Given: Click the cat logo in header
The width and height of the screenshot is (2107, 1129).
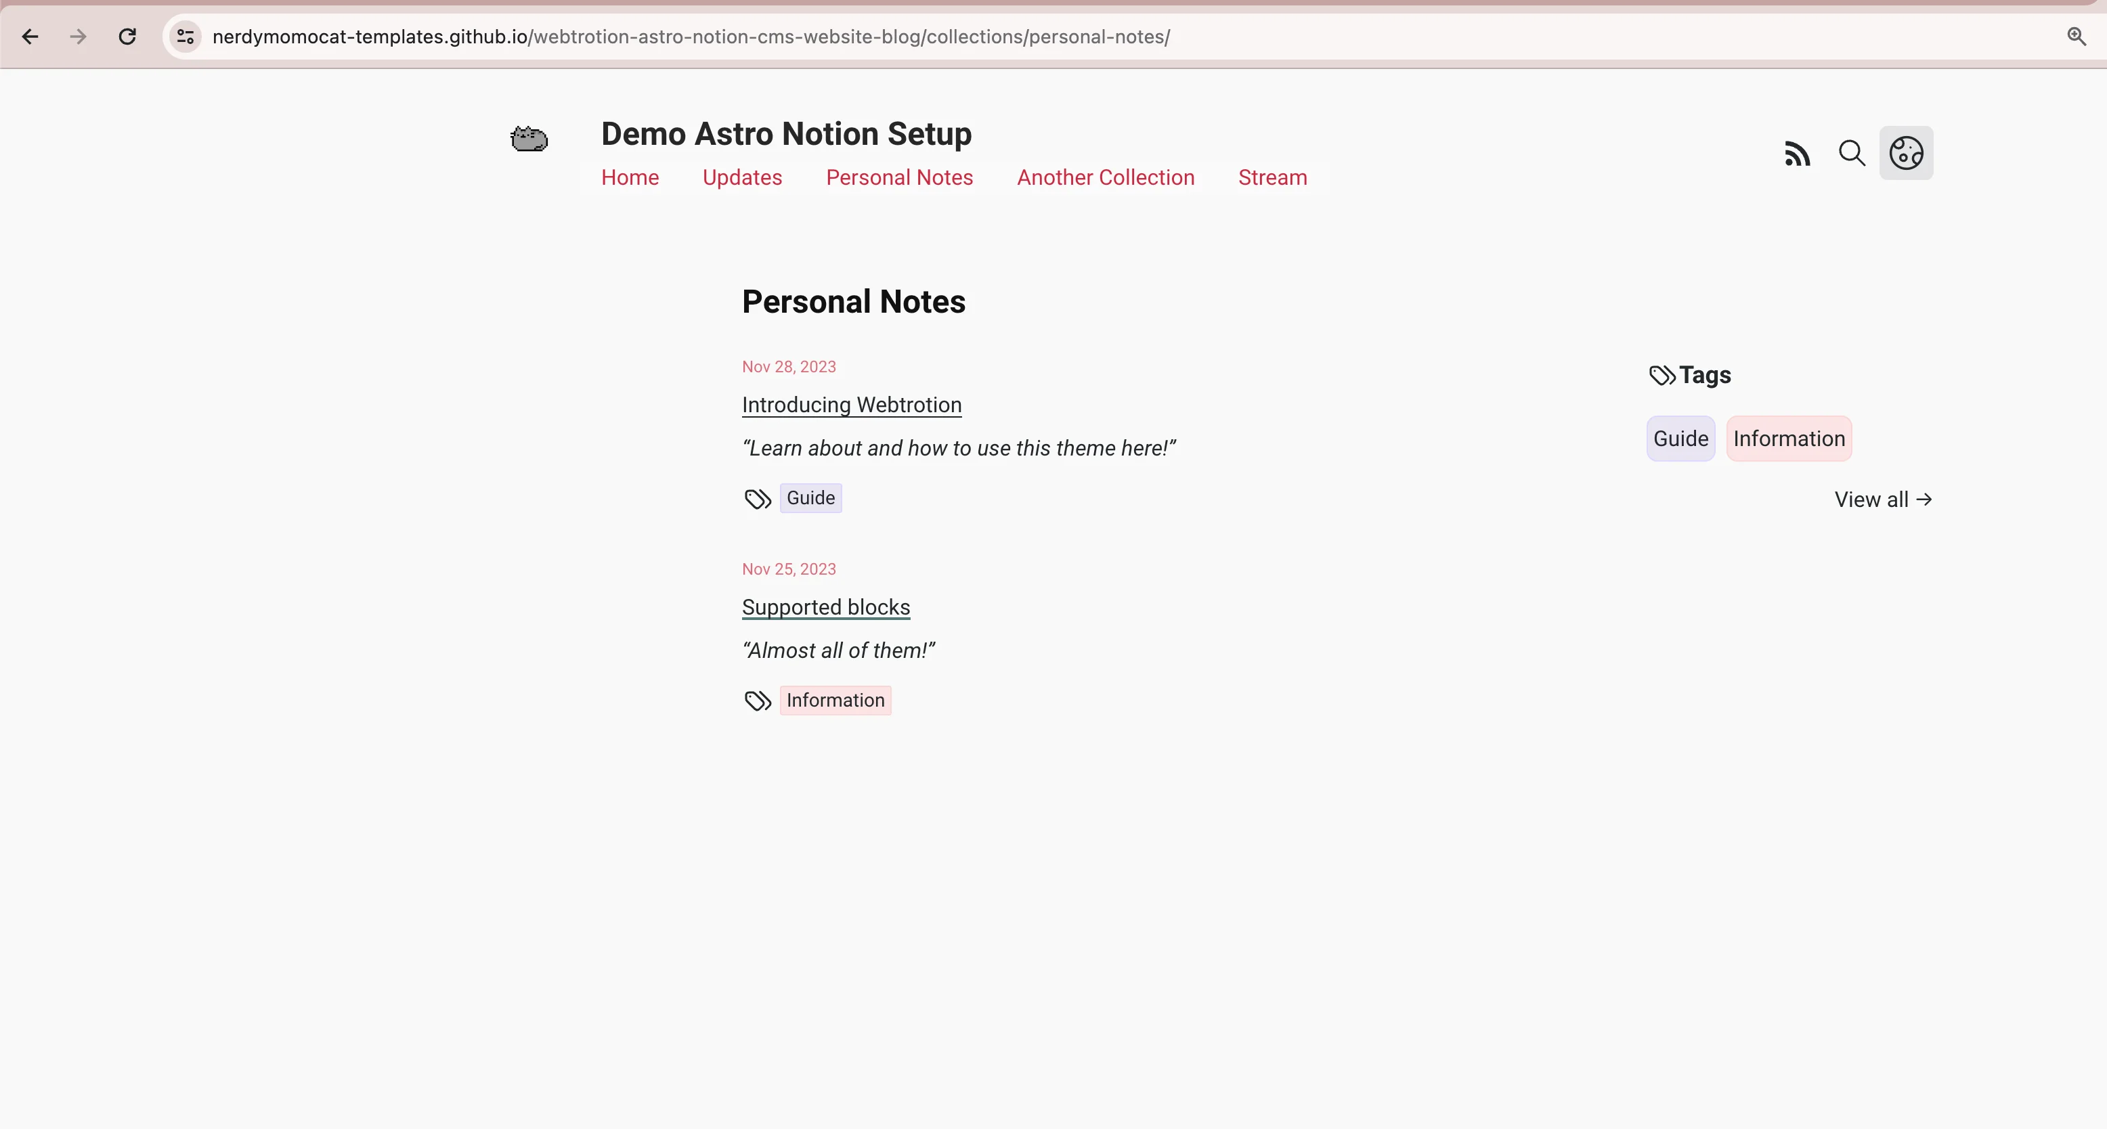Looking at the screenshot, I should point(529,139).
